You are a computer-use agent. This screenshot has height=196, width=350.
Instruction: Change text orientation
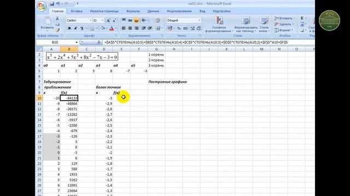[x=144, y=21]
